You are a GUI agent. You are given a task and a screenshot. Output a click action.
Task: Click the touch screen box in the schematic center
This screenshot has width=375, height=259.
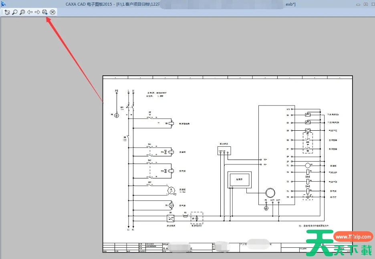[239, 179]
